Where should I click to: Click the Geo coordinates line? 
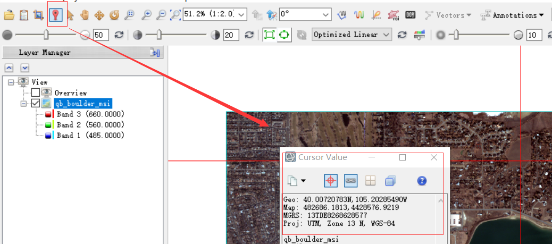pos(345,200)
